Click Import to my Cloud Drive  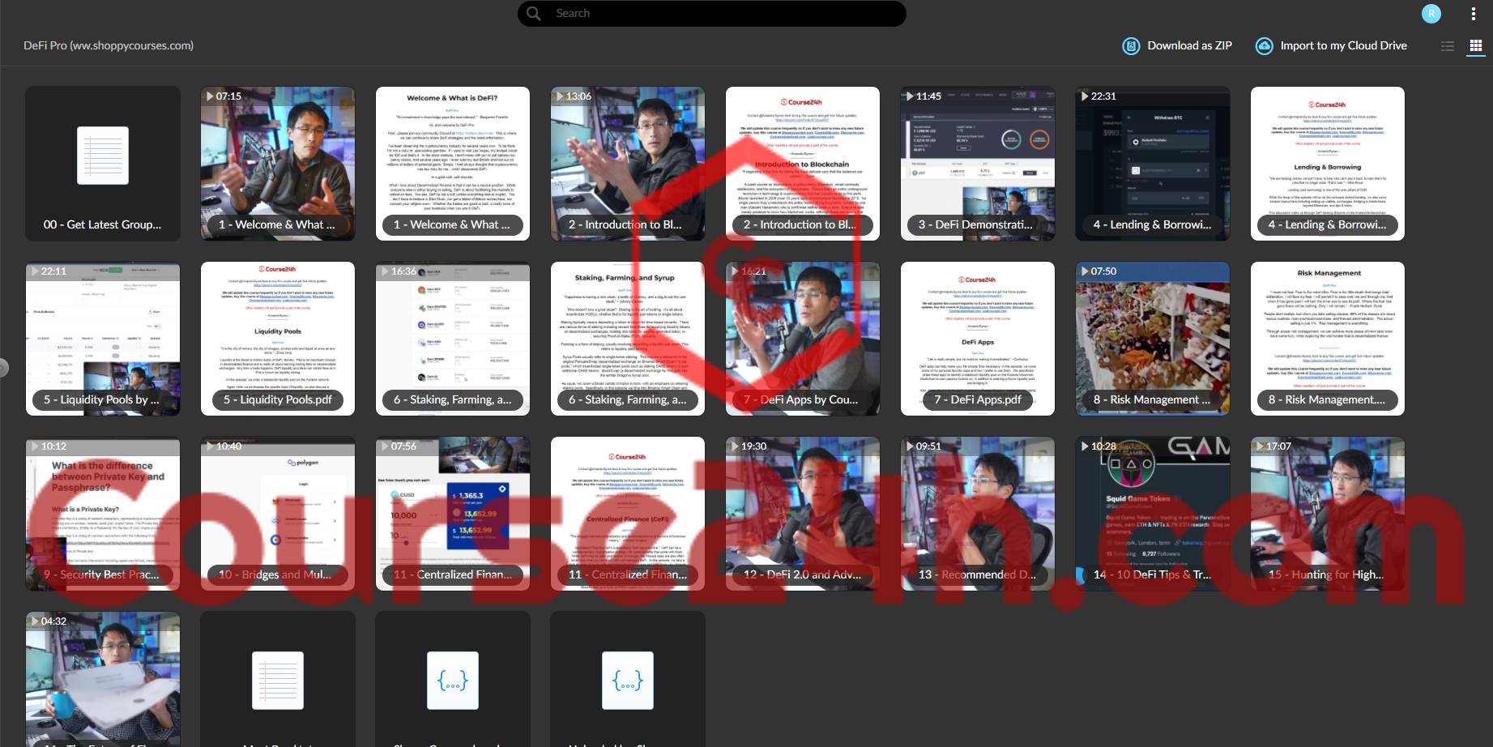1331,46
